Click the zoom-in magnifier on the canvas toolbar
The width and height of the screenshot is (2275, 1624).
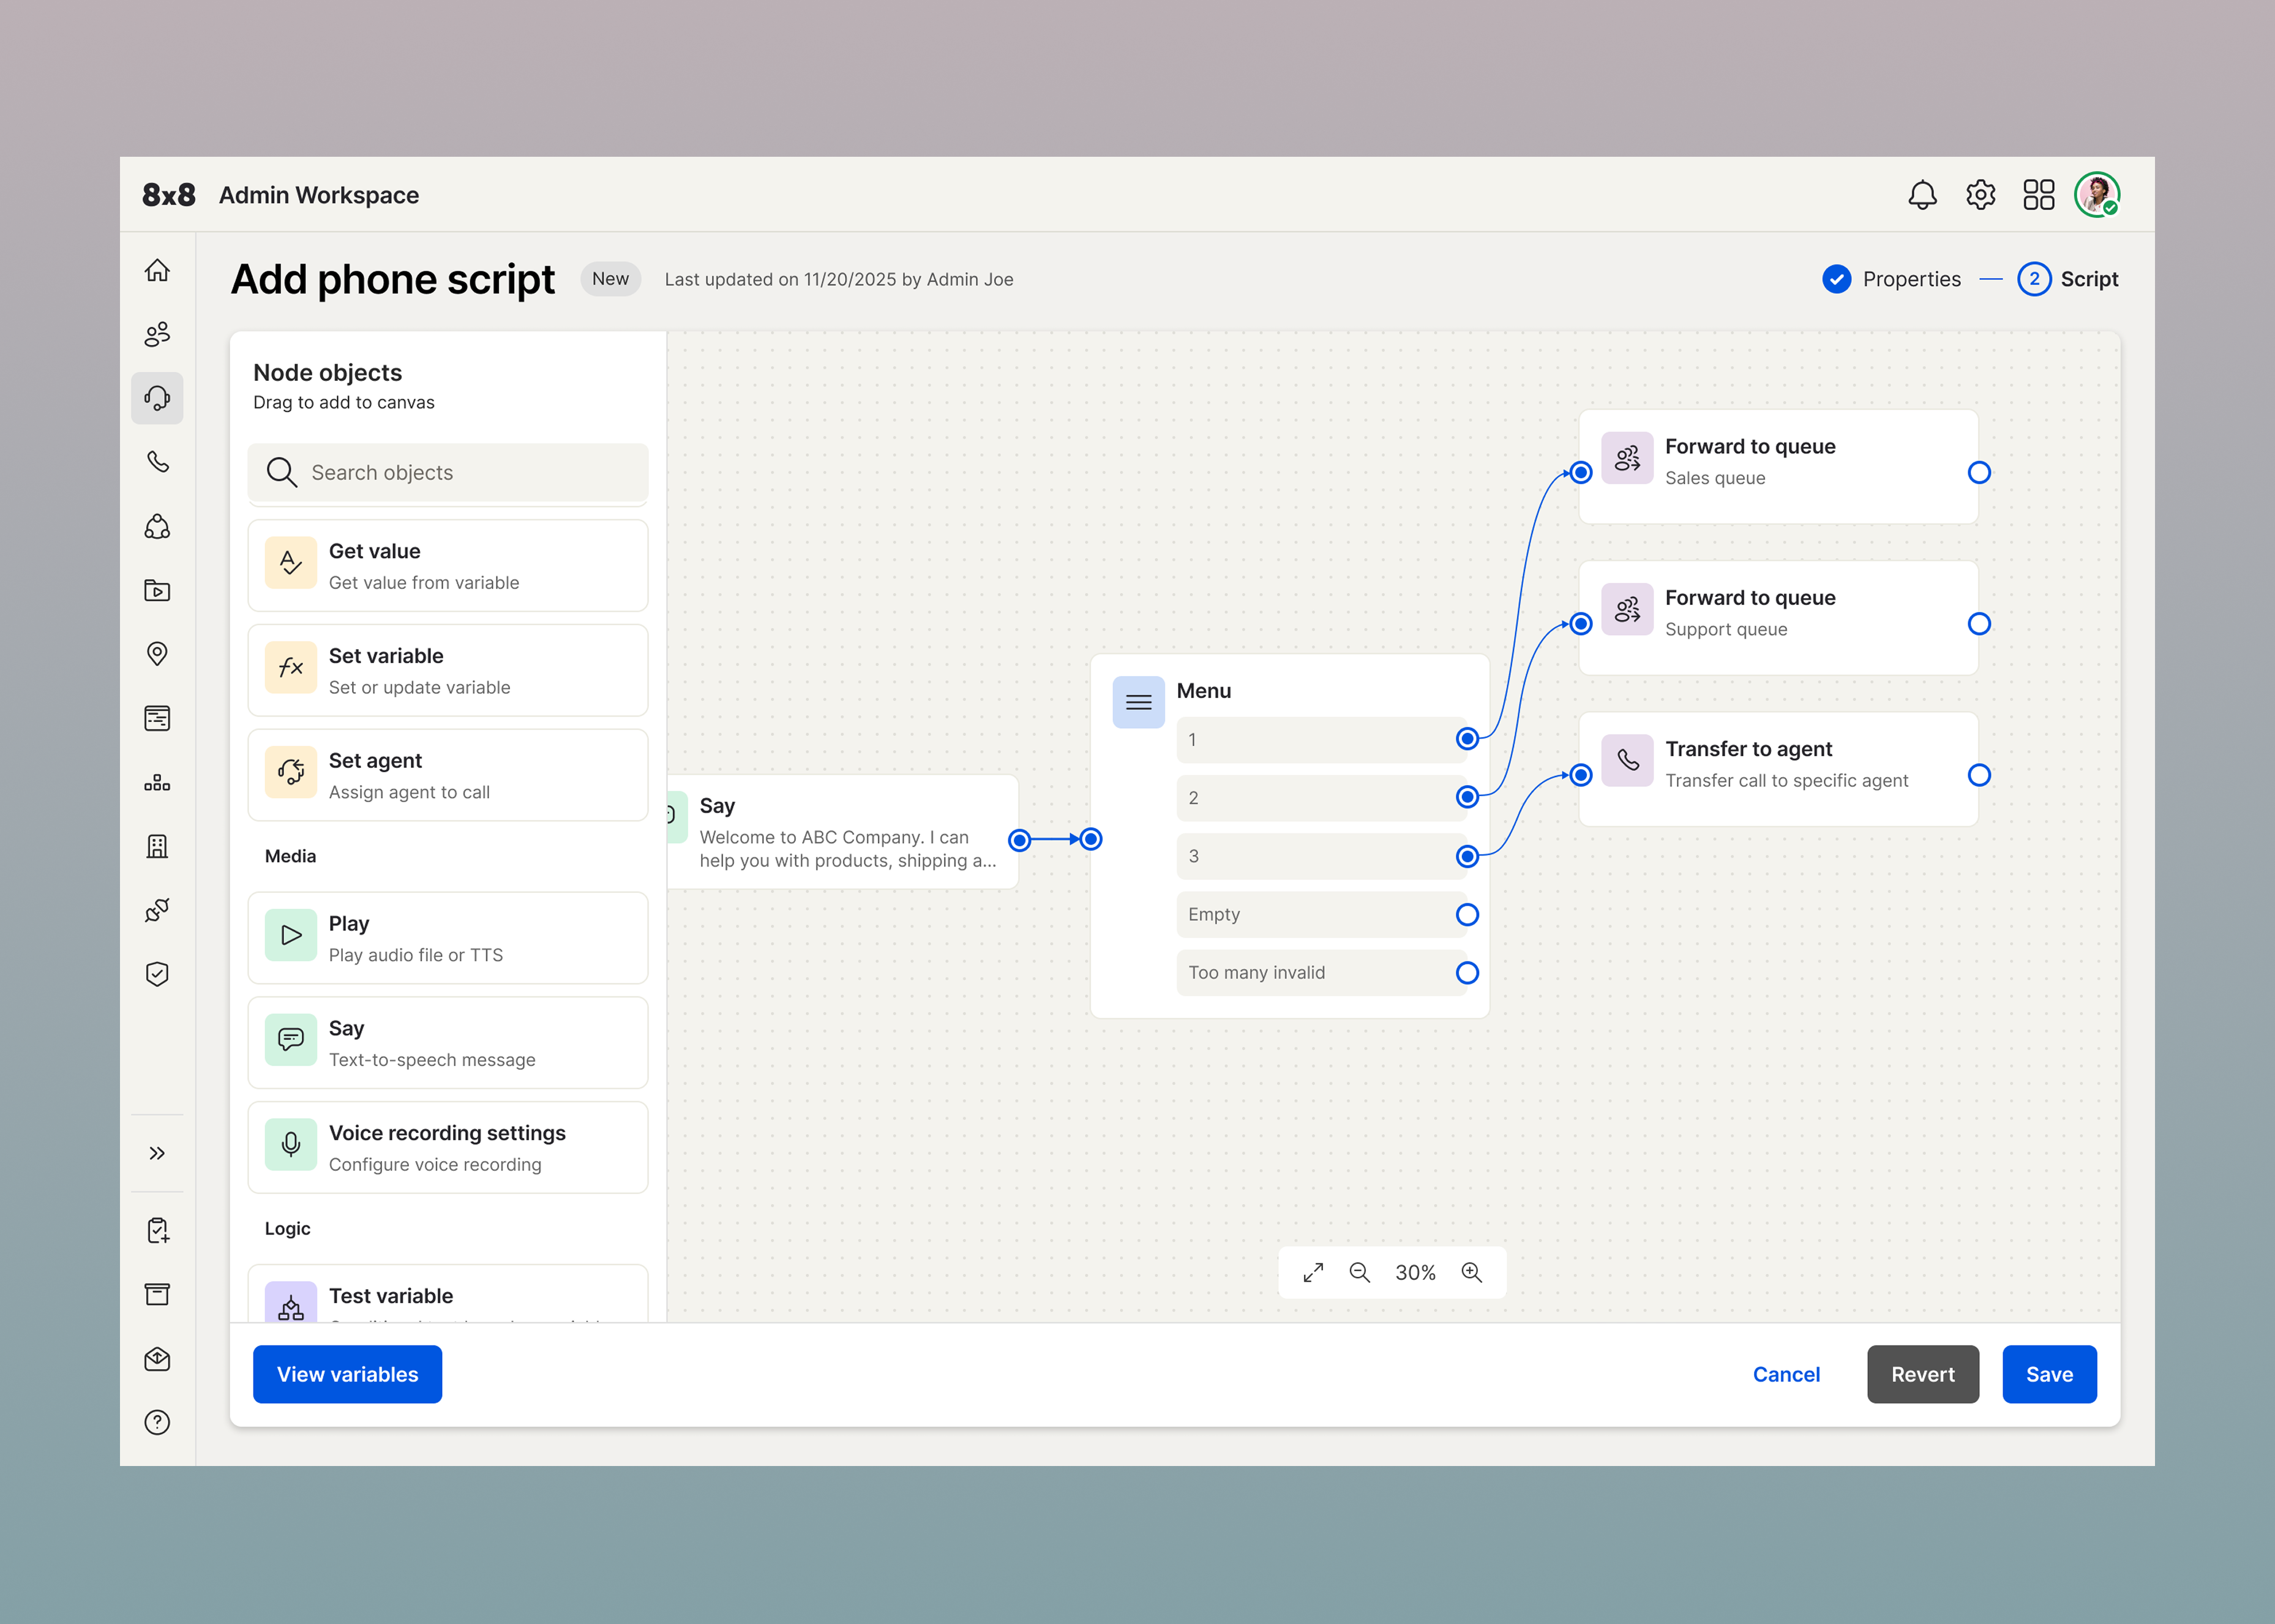tap(1471, 1272)
